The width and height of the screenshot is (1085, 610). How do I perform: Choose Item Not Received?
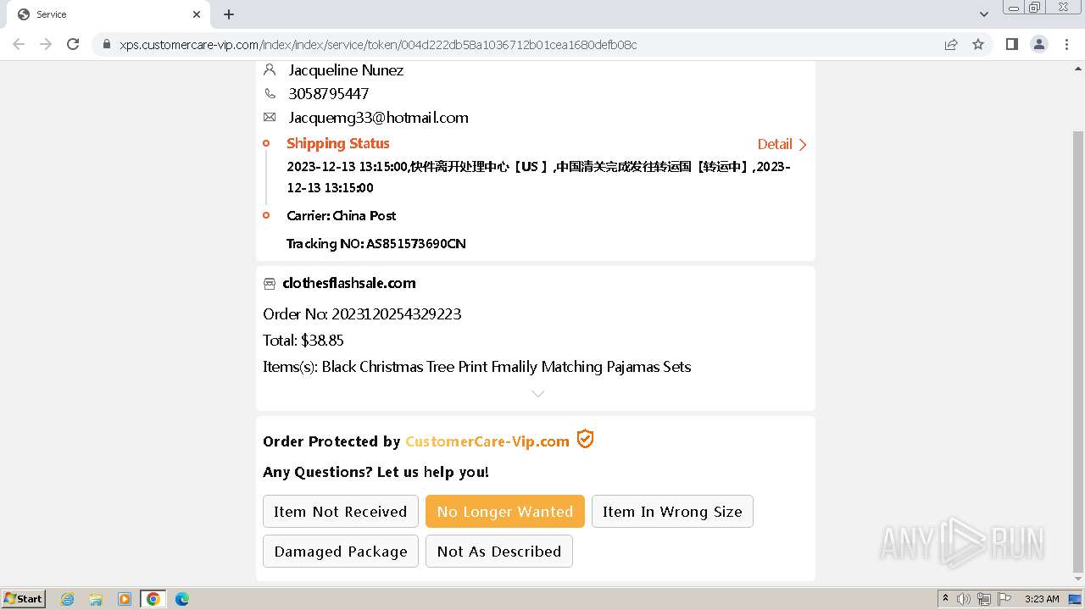click(x=341, y=512)
